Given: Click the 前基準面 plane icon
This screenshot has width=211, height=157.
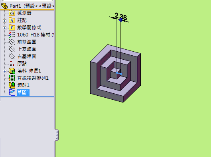Looking at the screenshot, I should click(12, 42).
